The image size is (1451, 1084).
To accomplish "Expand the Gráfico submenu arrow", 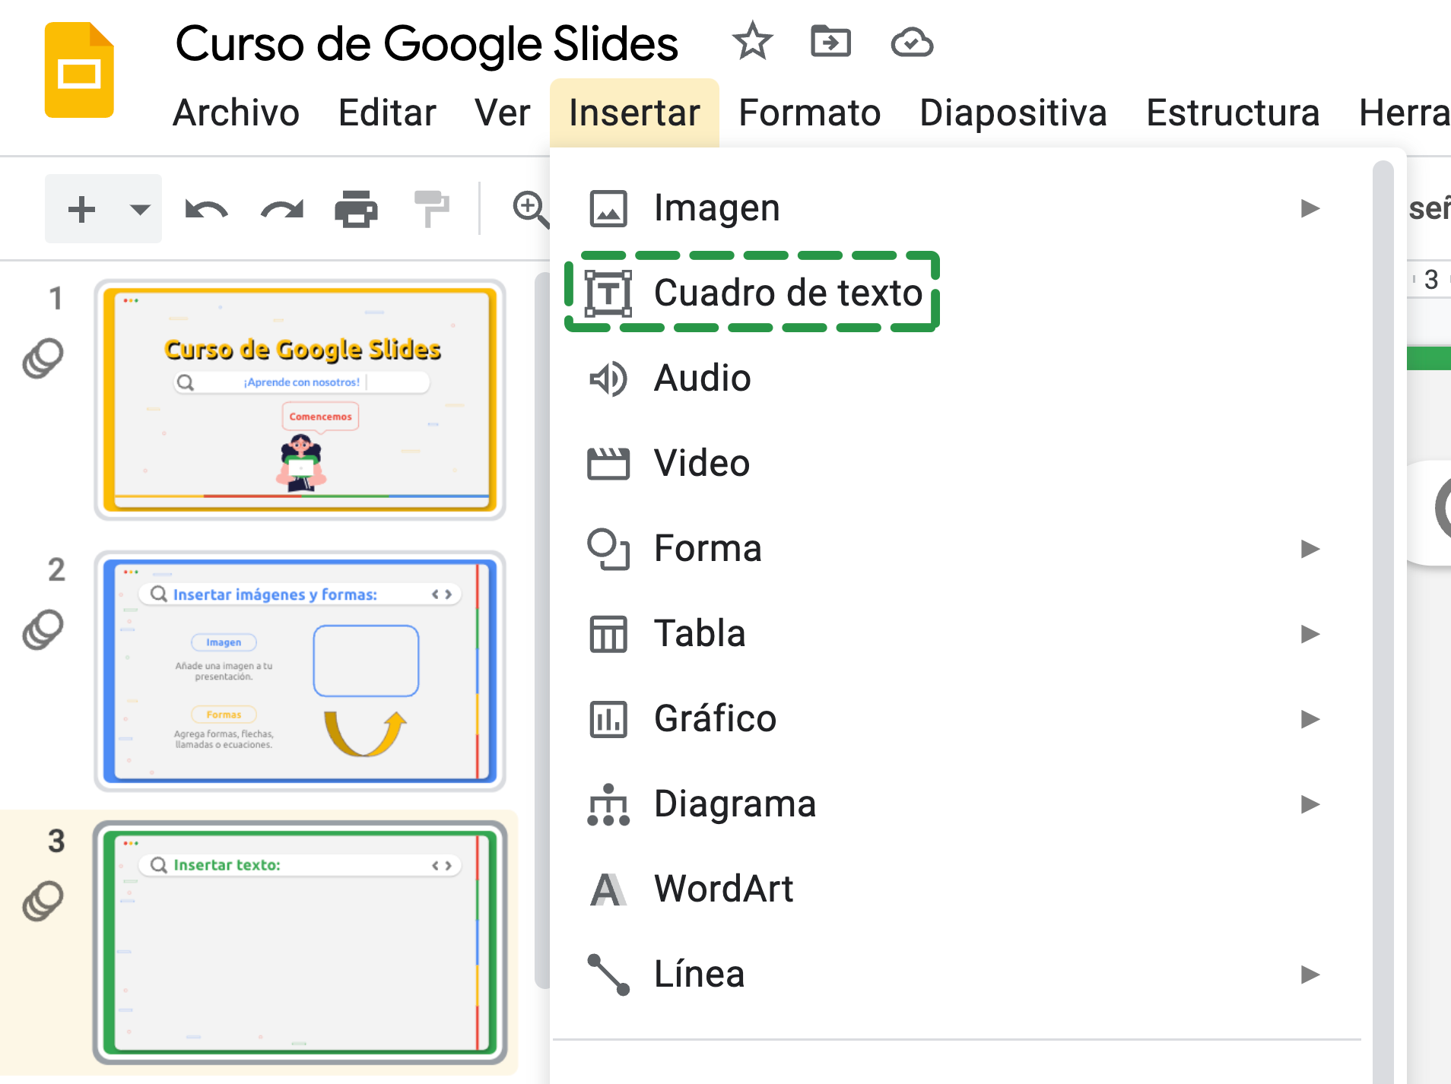I will [x=1310, y=719].
